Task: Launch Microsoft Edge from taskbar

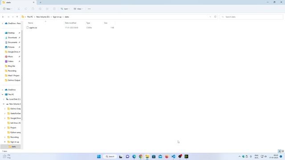Action: (134, 156)
